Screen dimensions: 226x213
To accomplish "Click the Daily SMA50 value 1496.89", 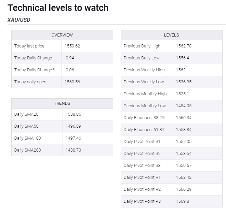I will coord(73,126).
